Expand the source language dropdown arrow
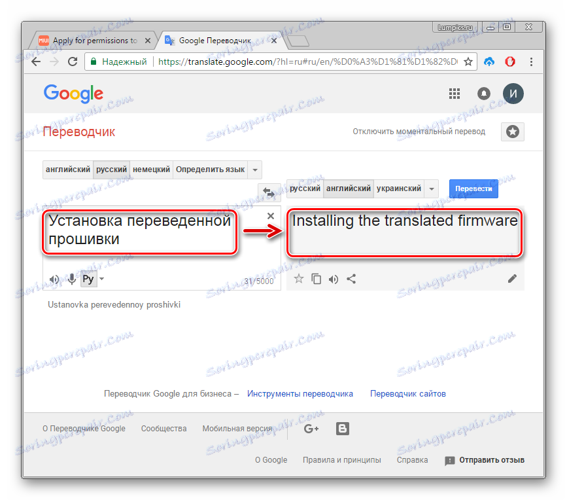Image resolution: width=567 pixels, height=500 pixels. pos(255,170)
